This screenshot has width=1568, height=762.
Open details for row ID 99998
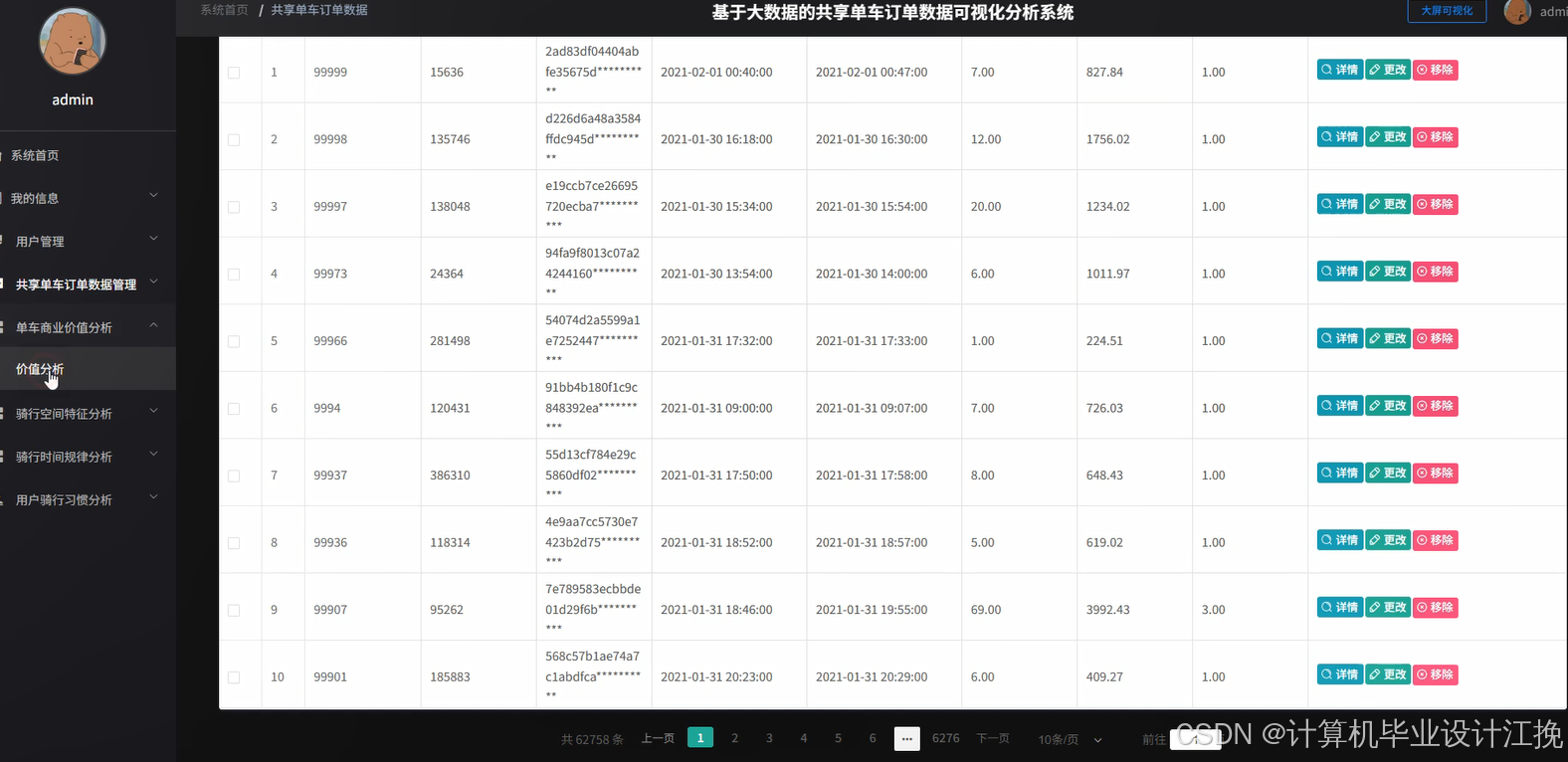[x=1339, y=137]
